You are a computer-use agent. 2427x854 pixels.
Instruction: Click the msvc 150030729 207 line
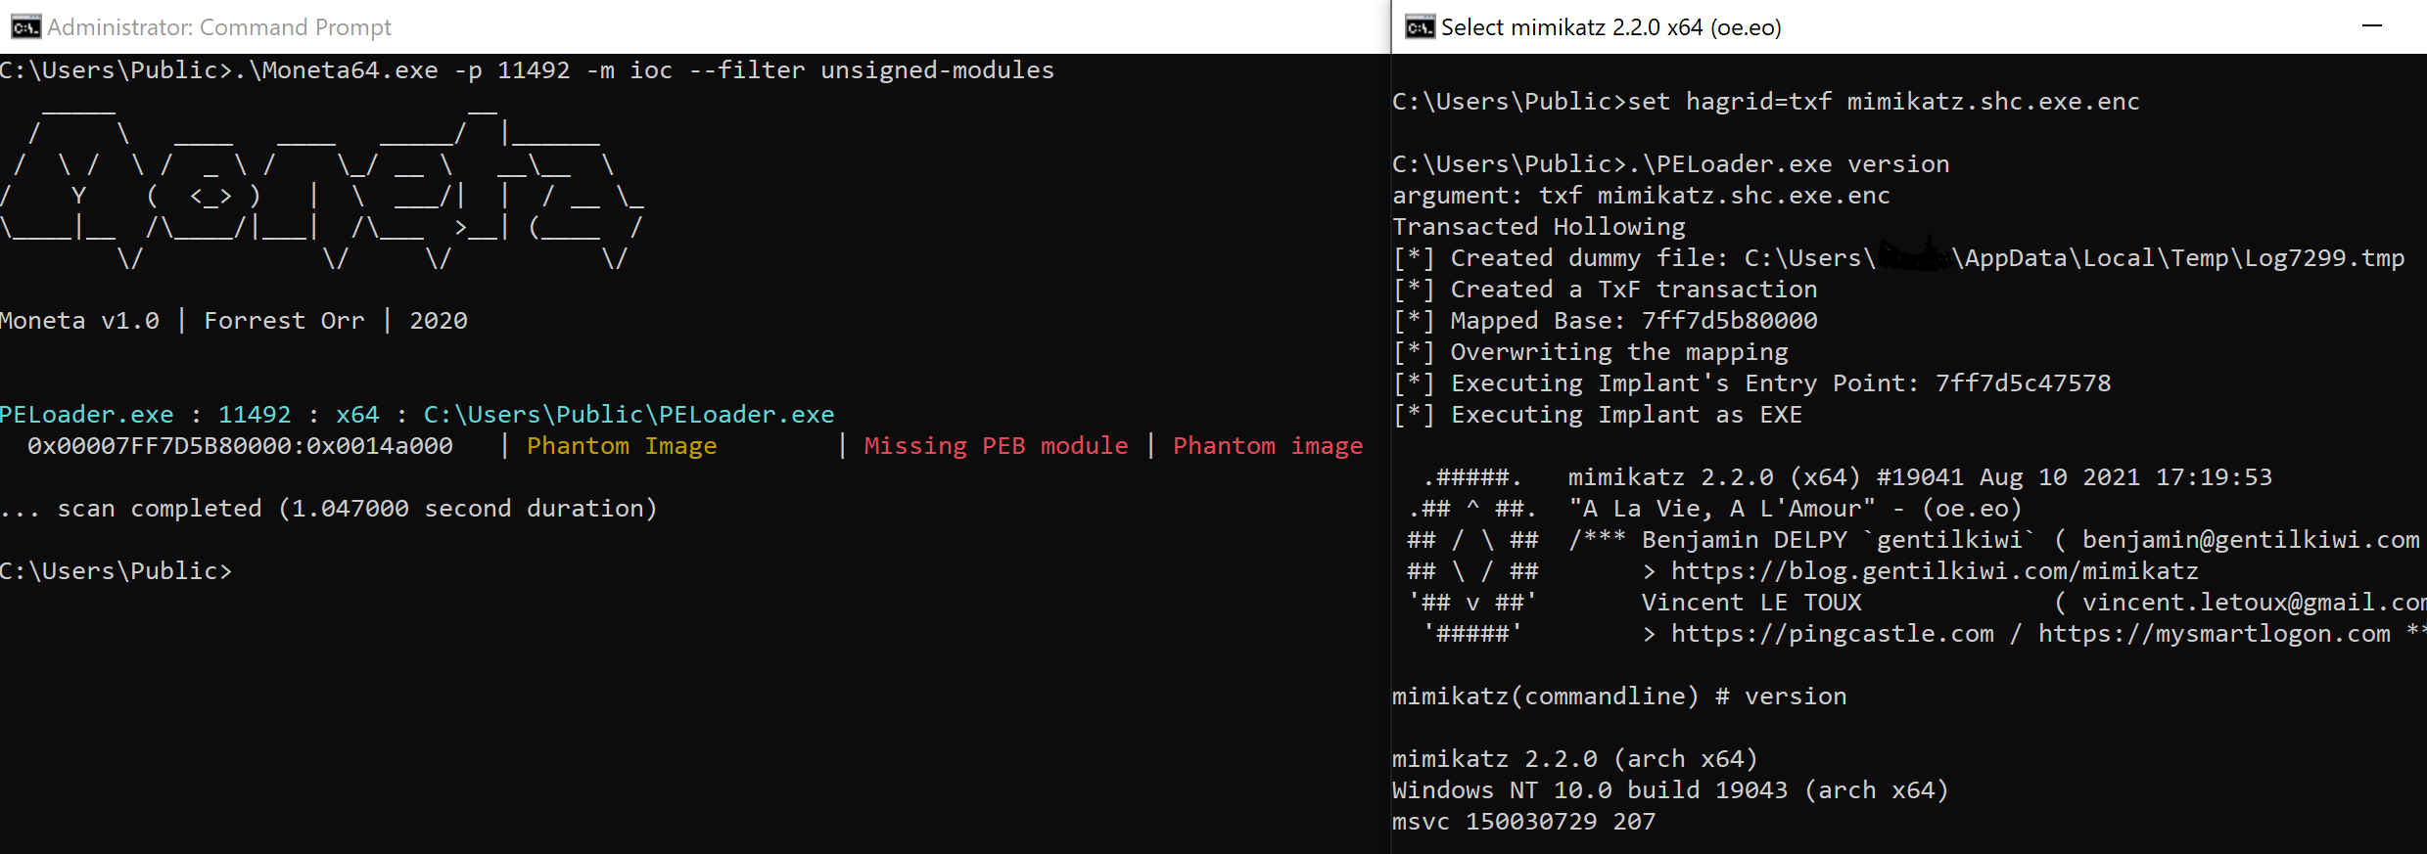tap(1524, 822)
